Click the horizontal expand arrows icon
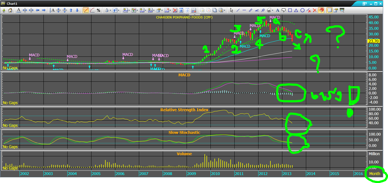This screenshot has height=183, width=388. click(x=25, y=10)
